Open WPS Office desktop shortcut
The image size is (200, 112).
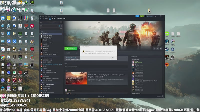point(26,27)
